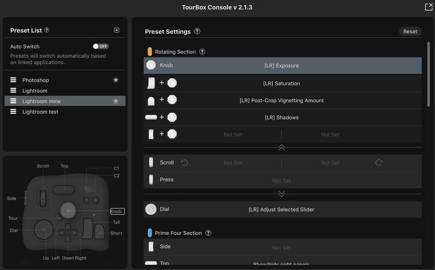
Task: Click Side button icon in Prime Four section
Action: 151,247
